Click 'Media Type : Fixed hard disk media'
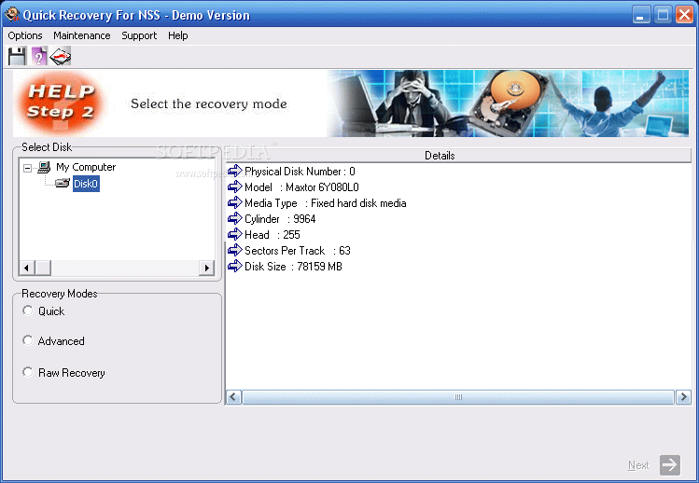The image size is (699, 483). click(x=326, y=203)
